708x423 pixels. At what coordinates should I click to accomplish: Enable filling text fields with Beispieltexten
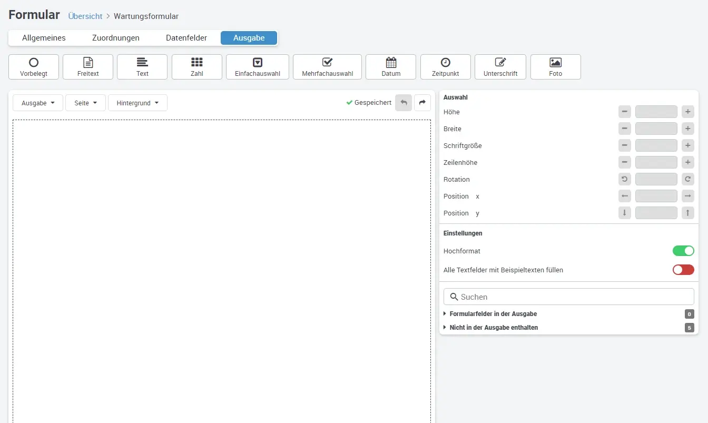point(683,270)
